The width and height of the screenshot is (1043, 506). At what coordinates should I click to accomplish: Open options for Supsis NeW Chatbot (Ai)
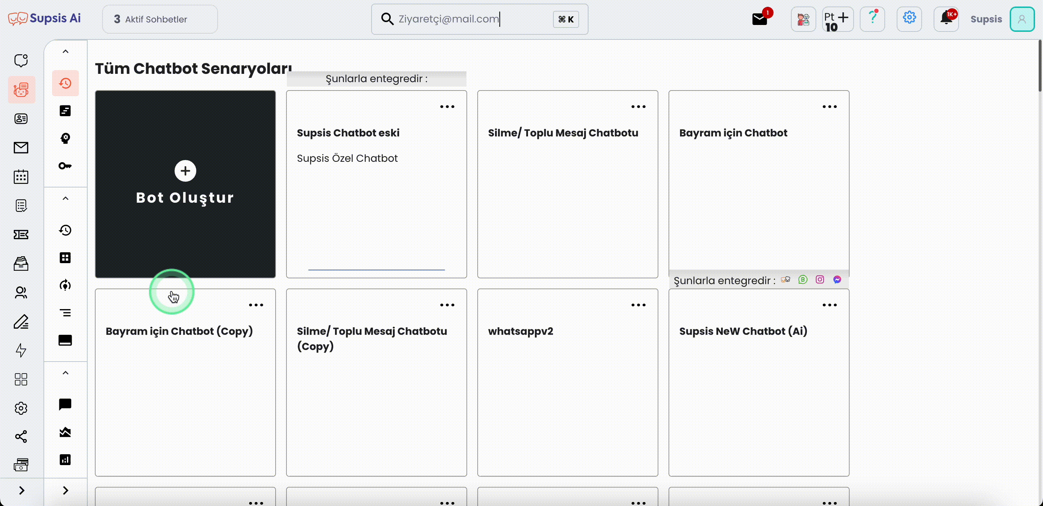click(x=829, y=305)
